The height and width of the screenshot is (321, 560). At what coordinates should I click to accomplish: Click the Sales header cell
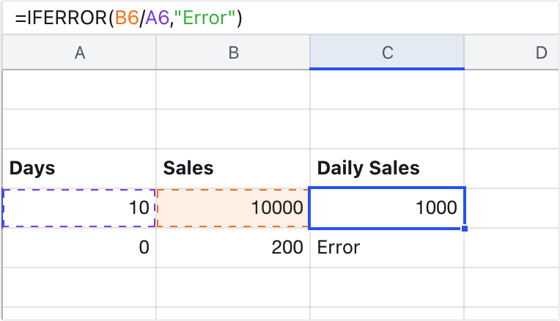[x=233, y=169]
